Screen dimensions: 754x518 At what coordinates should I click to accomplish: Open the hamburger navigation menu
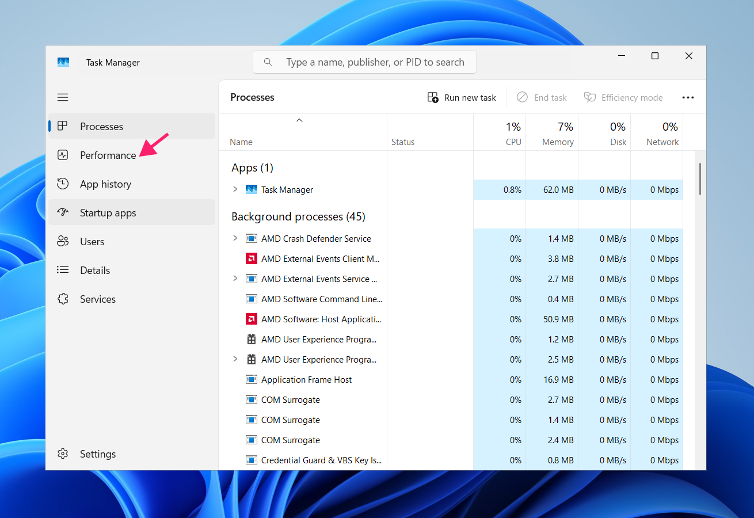click(x=63, y=97)
